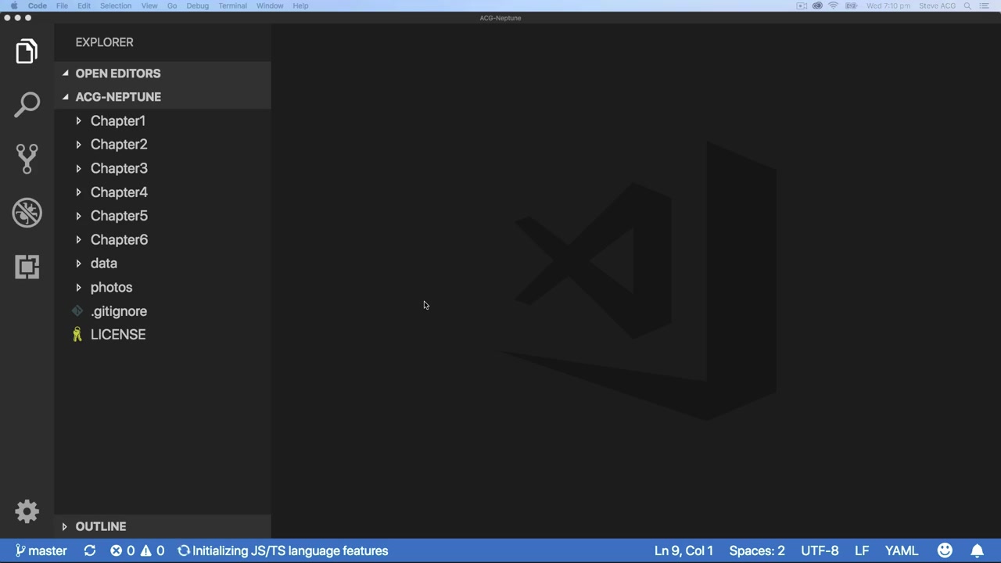The width and height of the screenshot is (1001, 563).
Task: Expand the Chapter1 folder
Action: [78, 121]
